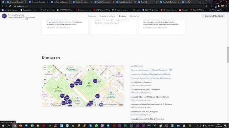Click the volume icon in system tray
The image size is (229, 128).
pyautogui.click(x=209, y=126)
